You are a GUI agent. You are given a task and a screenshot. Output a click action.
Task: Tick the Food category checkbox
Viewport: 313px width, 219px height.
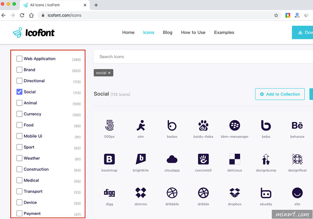[20, 125]
